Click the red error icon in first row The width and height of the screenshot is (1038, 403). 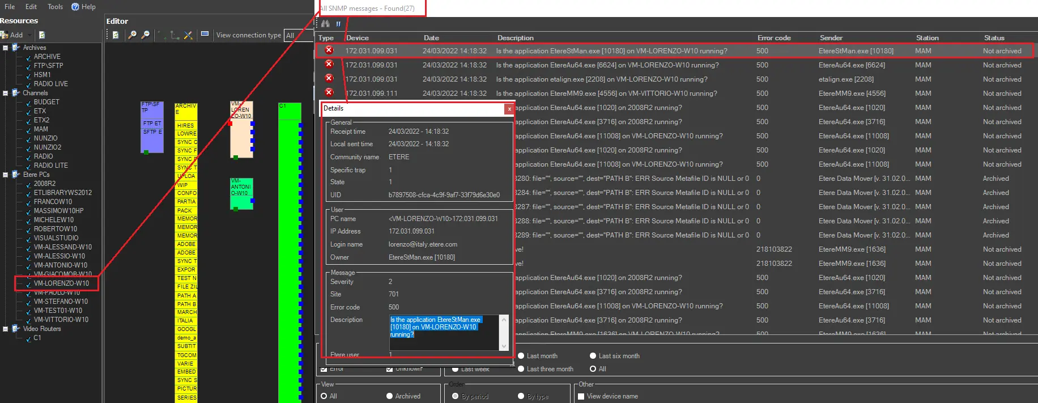[329, 50]
